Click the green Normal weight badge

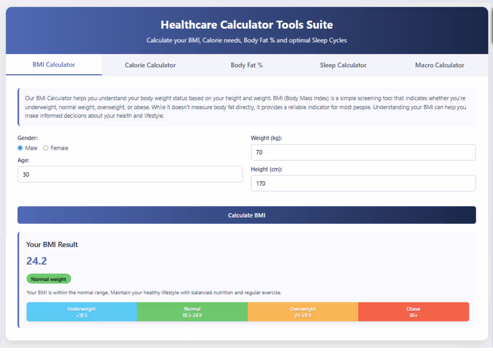pyautogui.click(x=48, y=278)
